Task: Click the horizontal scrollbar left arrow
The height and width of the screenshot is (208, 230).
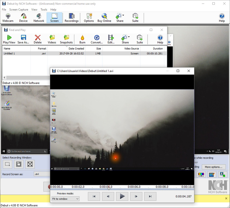Action: click(x=4, y=77)
